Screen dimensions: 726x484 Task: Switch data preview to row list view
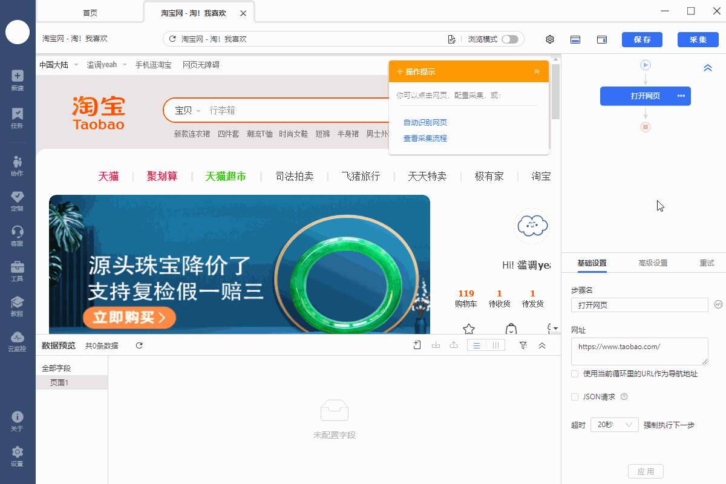click(x=477, y=345)
